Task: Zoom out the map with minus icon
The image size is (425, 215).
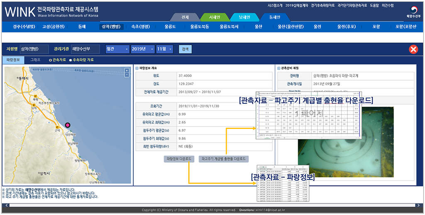Action: [127, 75]
